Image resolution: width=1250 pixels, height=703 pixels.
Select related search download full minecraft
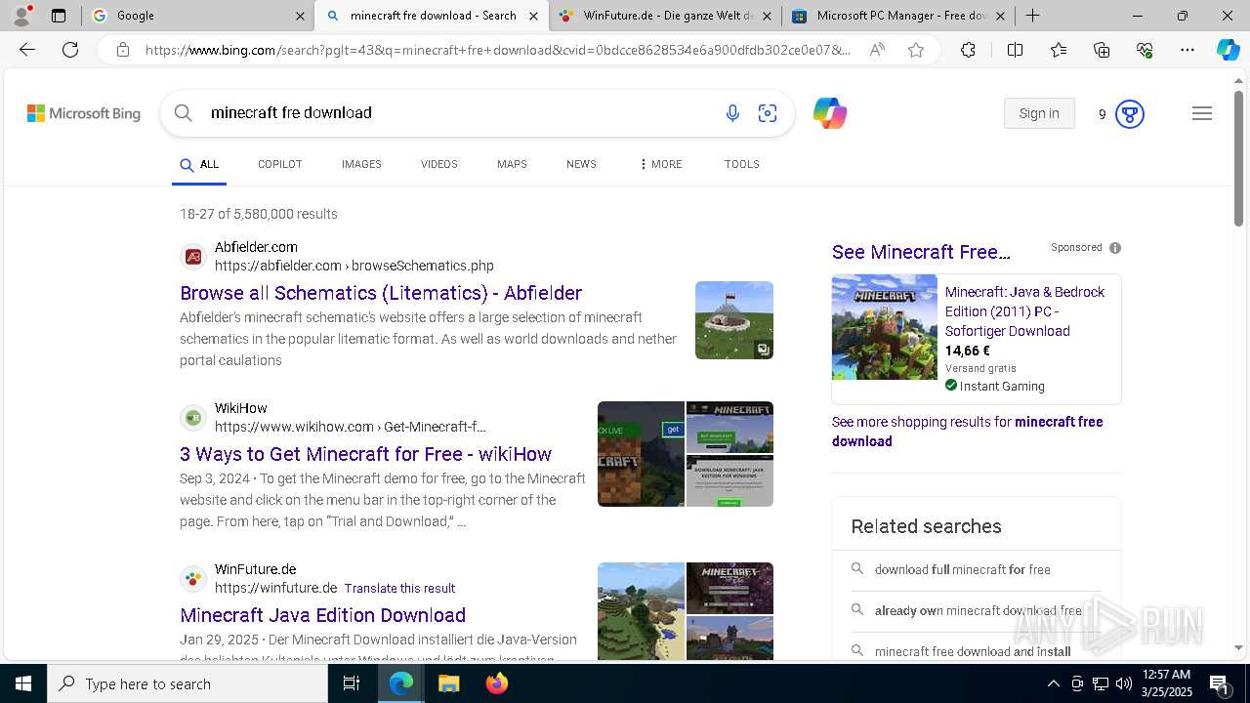pos(962,569)
